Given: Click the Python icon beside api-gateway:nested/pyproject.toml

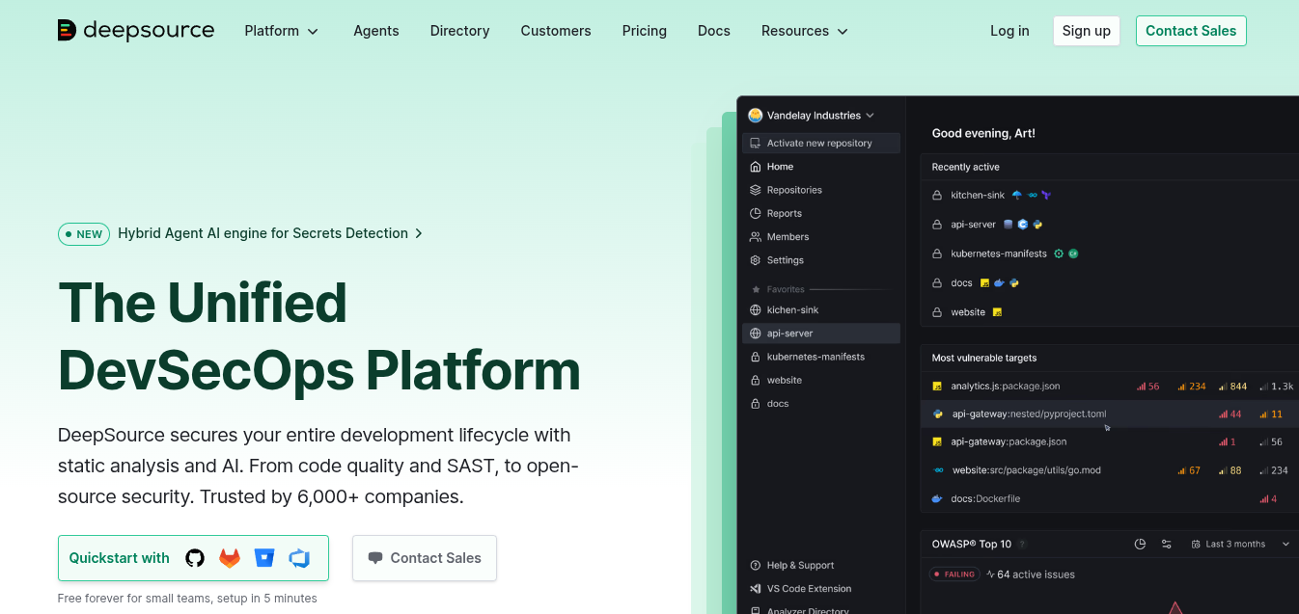Looking at the screenshot, I should tap(937, 414).
